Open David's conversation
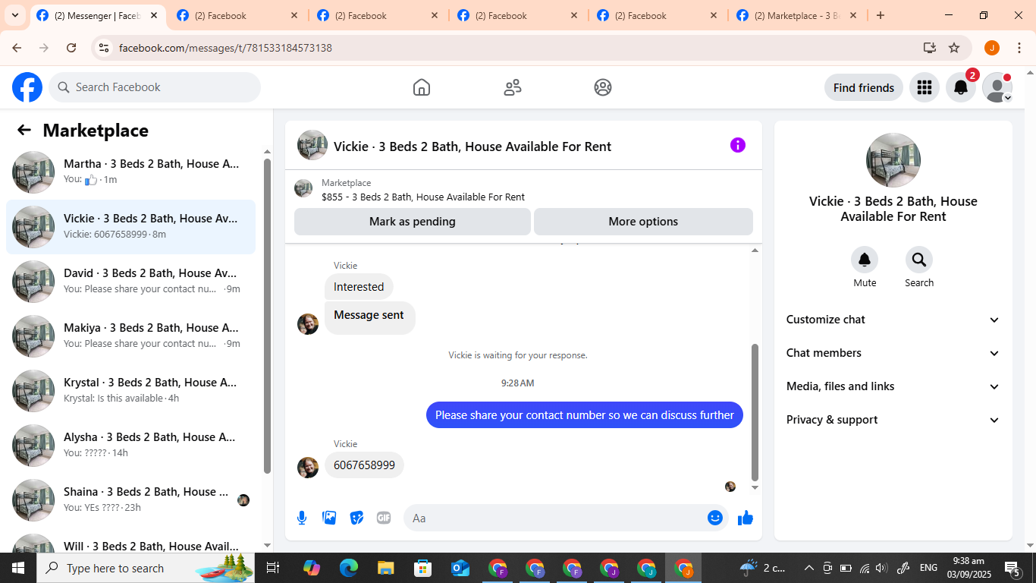 [x=130, y=282]
